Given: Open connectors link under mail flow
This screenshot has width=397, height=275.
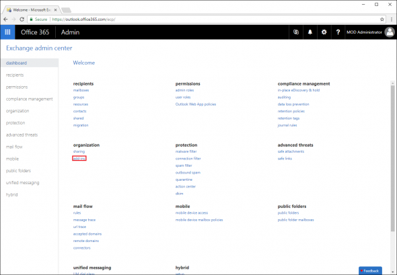Looking at the screenshot, I should (x=82, y=248).
